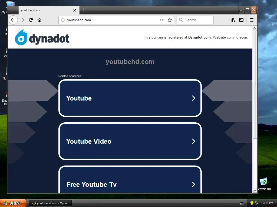Click the Related searches label
277x207 pixels.
(x=70, y=76)
